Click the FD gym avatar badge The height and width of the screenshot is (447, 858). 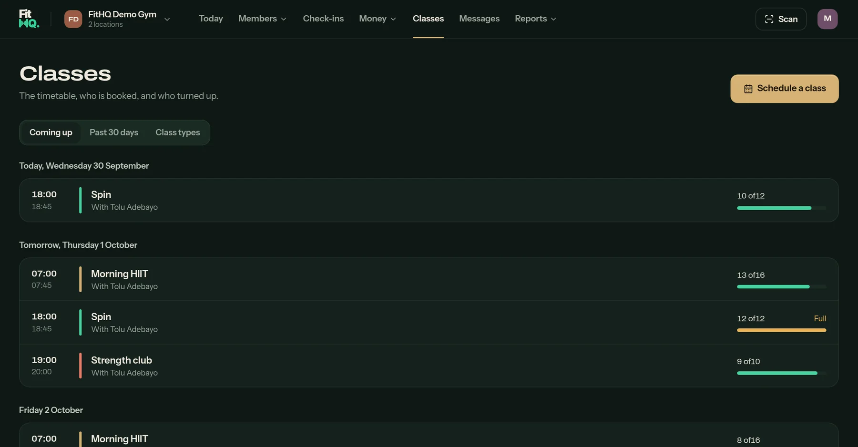(73, 19)
